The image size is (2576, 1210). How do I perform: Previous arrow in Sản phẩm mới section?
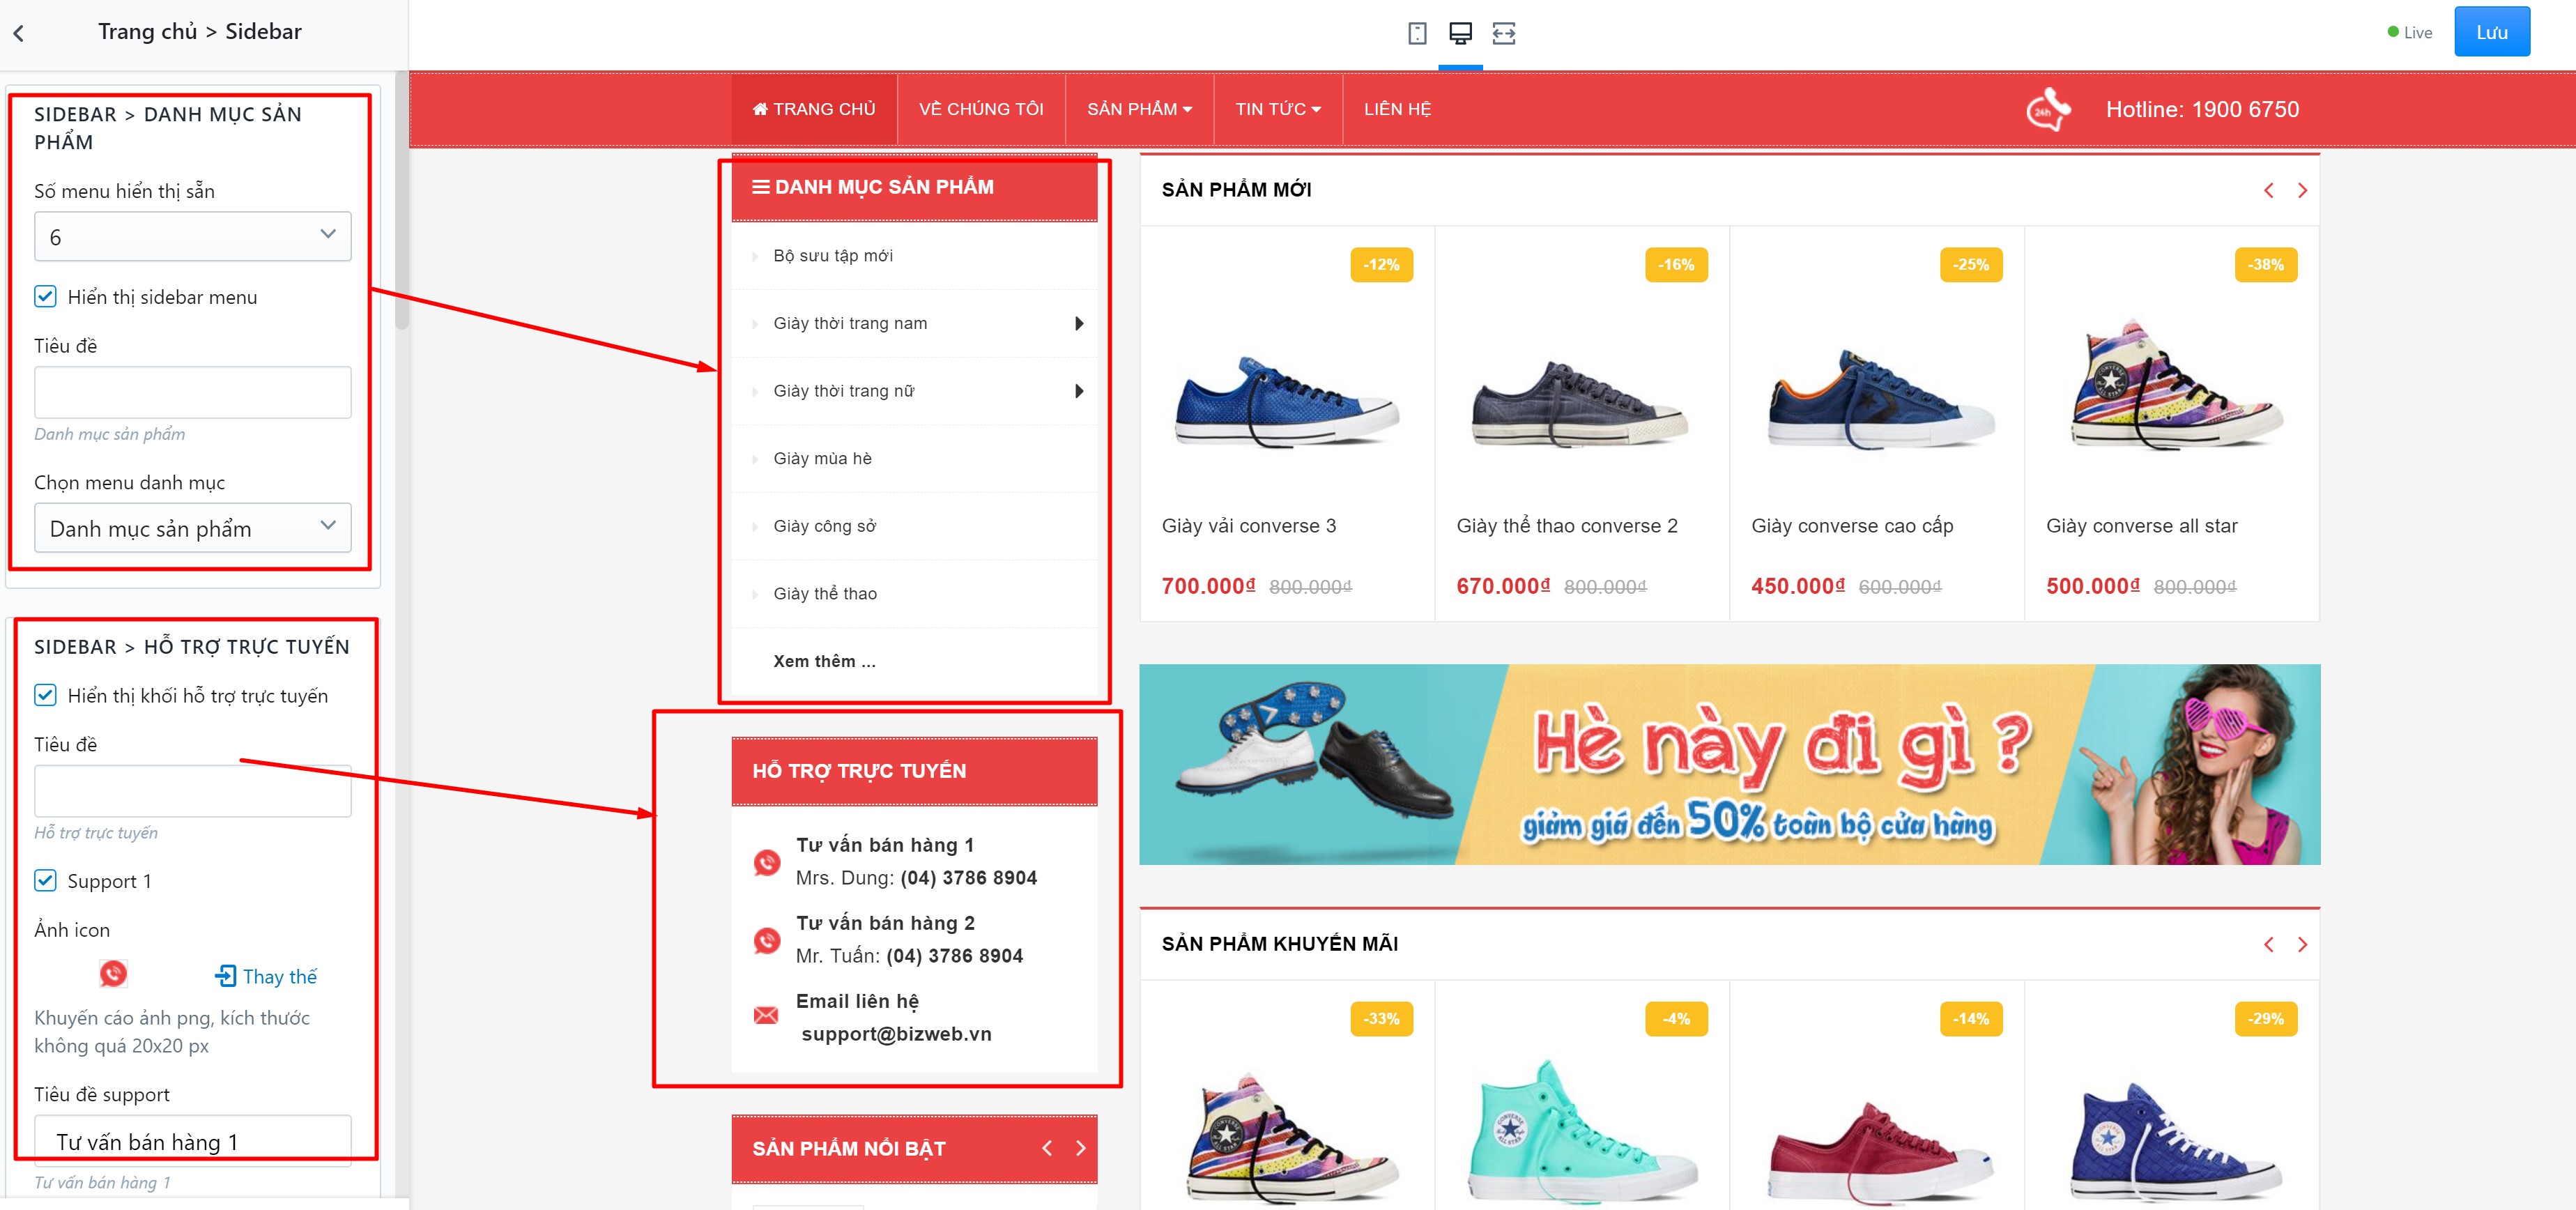pyautogui.click(x=2269, y=190)
